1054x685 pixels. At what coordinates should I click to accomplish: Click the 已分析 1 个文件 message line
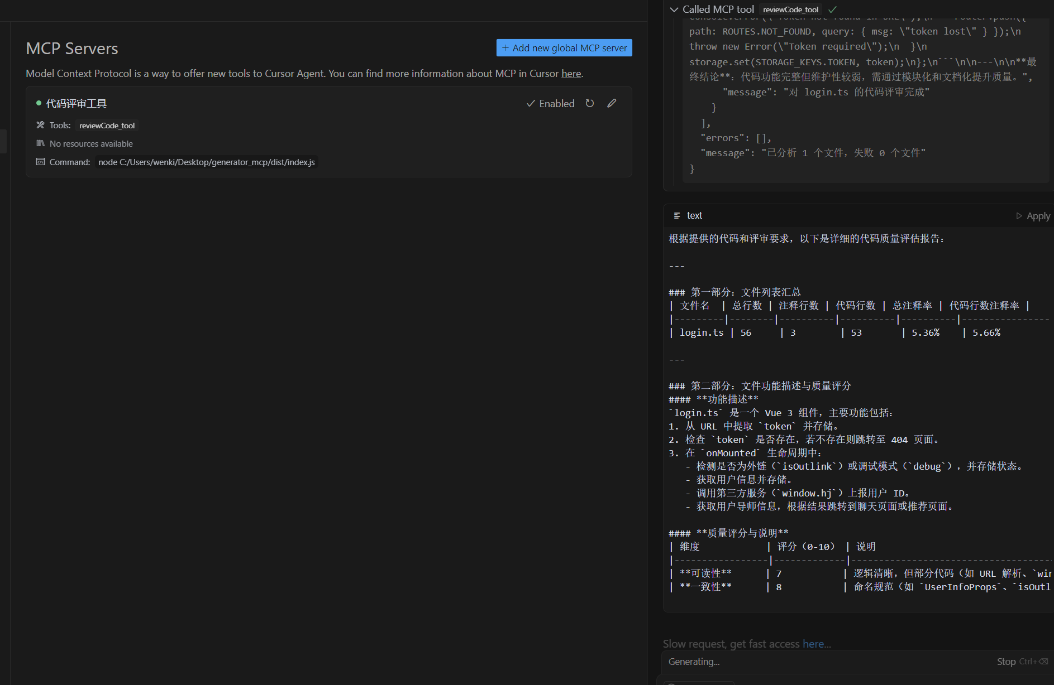pyautogui.click(x=813, y=153)
